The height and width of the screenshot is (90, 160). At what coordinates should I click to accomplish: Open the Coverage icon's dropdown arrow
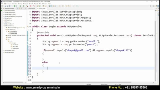(25, 6)
